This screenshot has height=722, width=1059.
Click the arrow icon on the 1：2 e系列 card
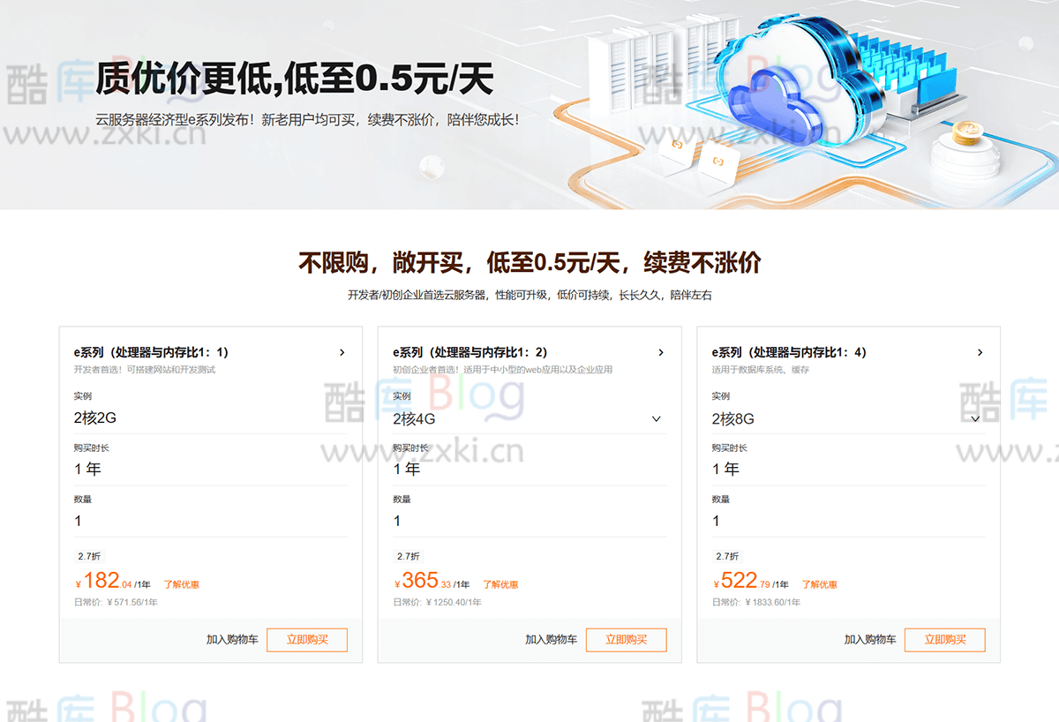coord(661,353)
